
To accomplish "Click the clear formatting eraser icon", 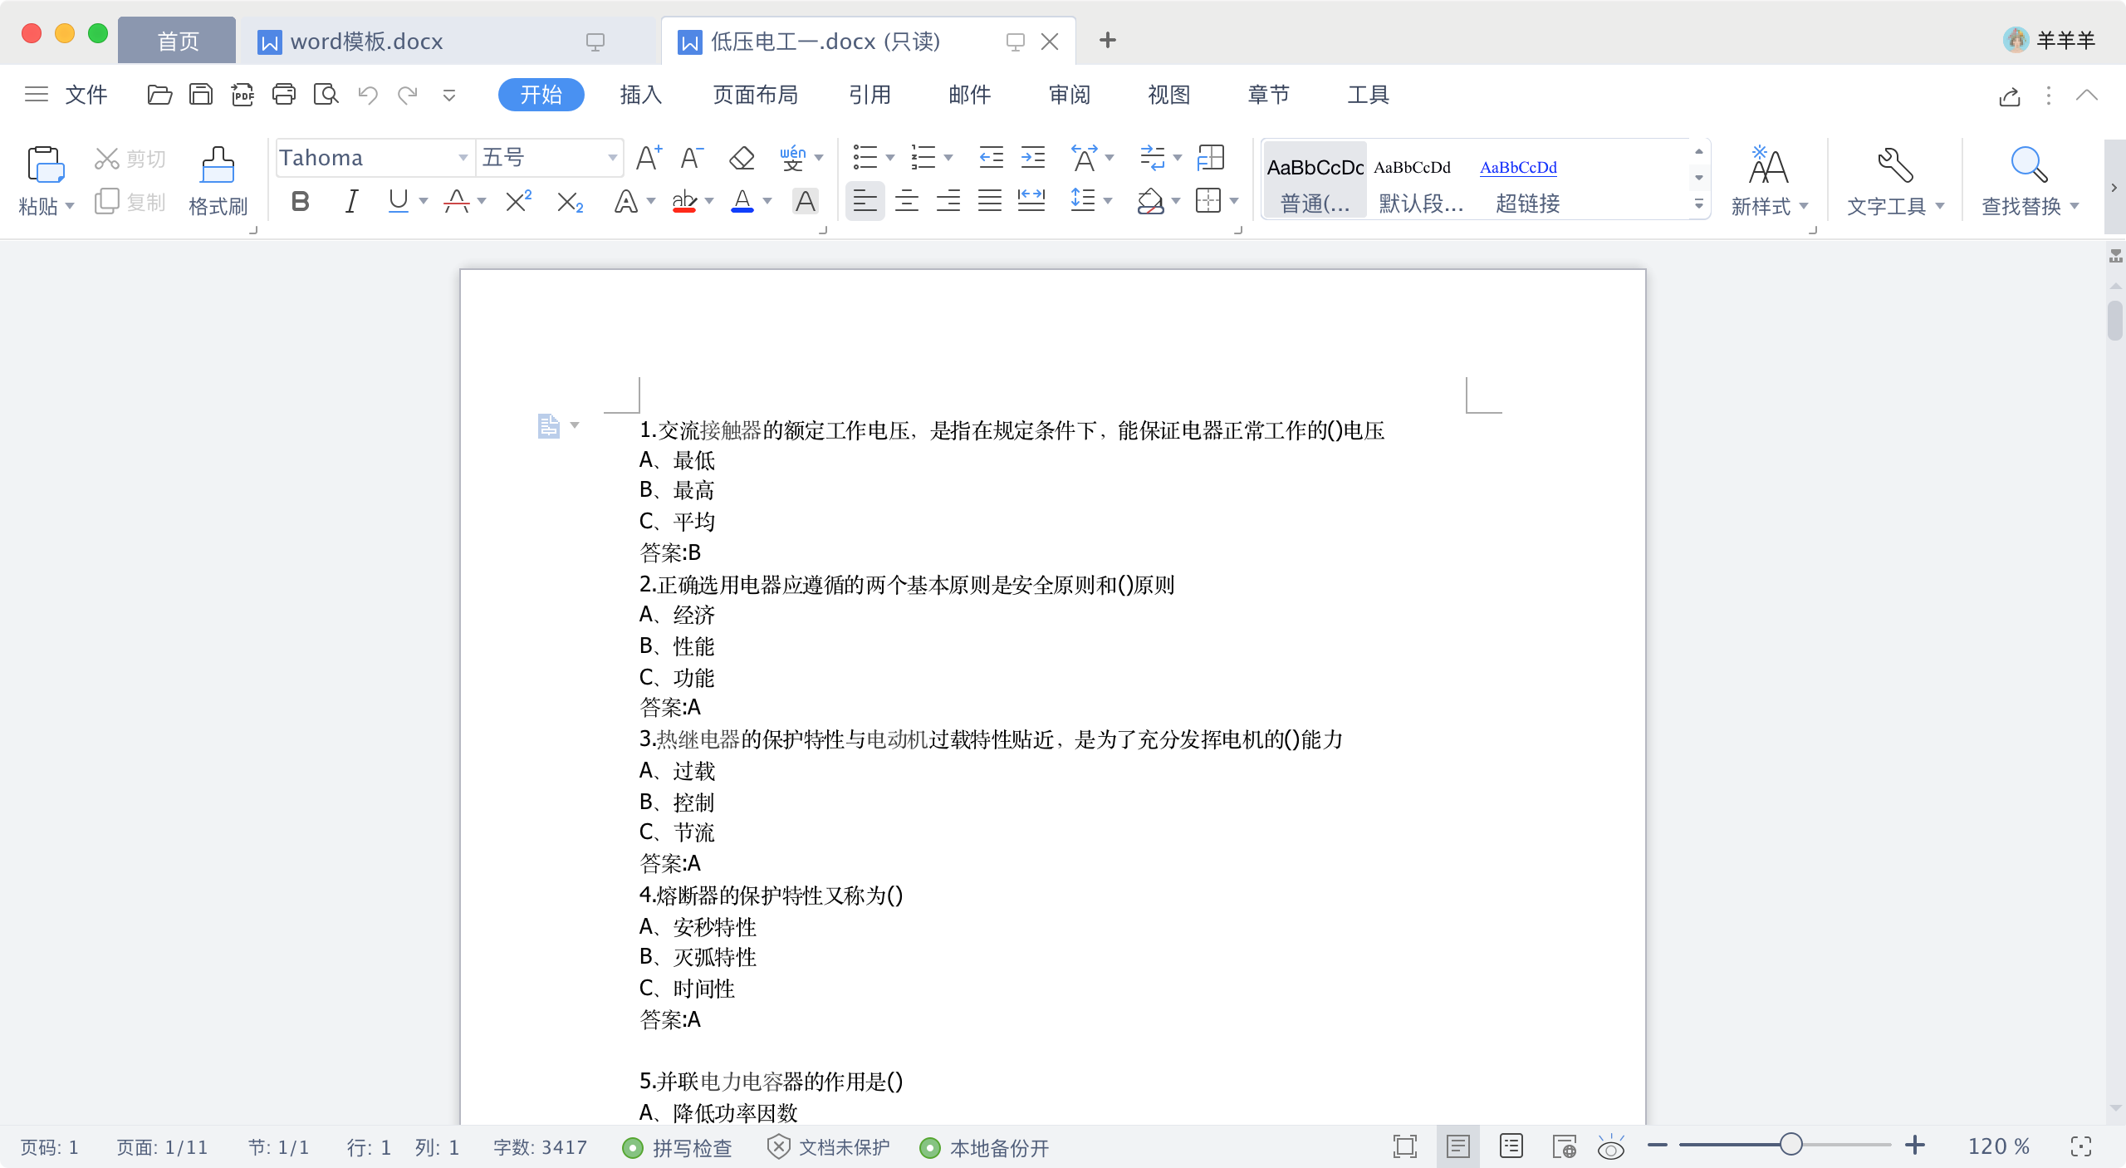I will tap(741, 158).
